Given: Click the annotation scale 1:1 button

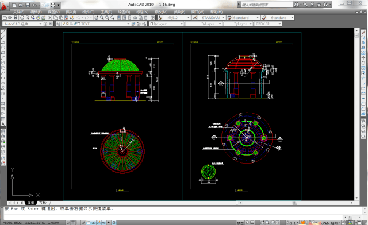Looking at the screenshot, I should 293,223.
